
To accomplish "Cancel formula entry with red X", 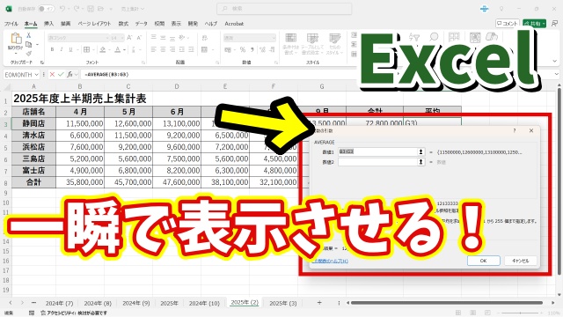I will point(52,74).
